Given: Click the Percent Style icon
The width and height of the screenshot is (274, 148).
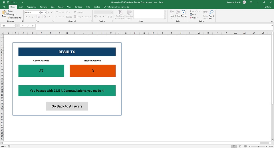Looking at the screenshot, I should click(100, 17).
